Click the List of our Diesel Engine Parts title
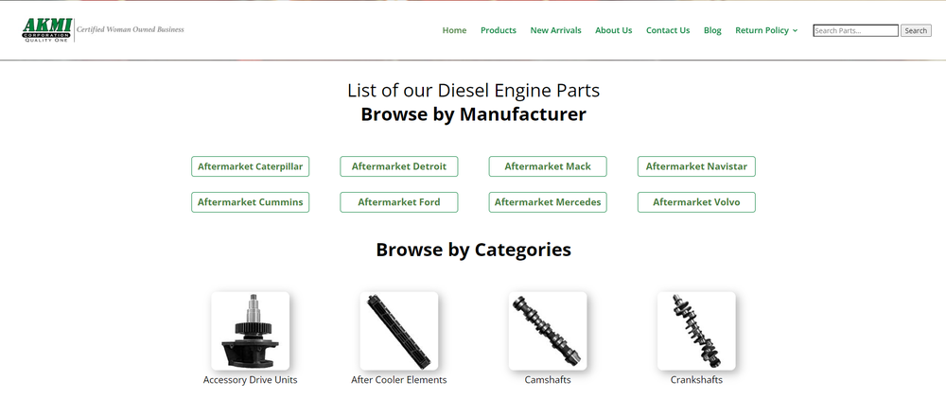 [474, 91]
